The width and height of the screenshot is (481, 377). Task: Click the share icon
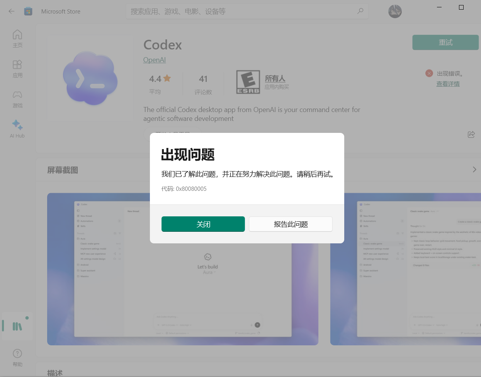[x=471, y=134]
